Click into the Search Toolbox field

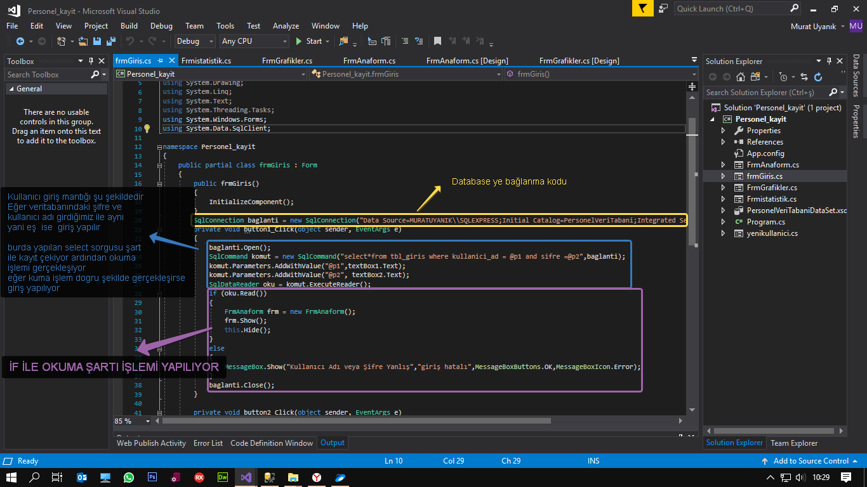click(x=48, y=74)
